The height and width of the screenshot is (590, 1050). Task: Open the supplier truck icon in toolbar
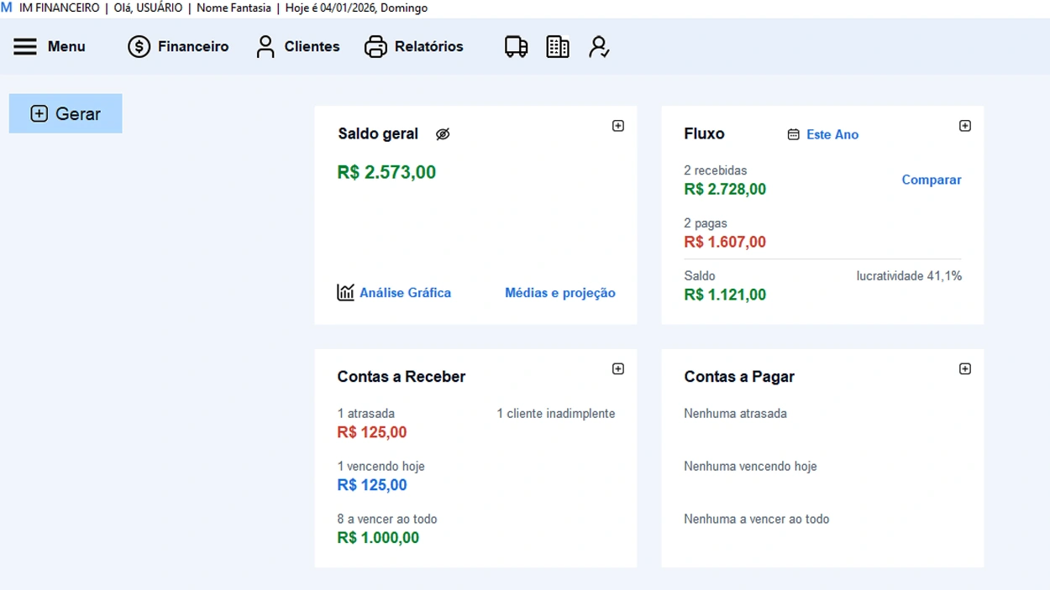point(515,46)
